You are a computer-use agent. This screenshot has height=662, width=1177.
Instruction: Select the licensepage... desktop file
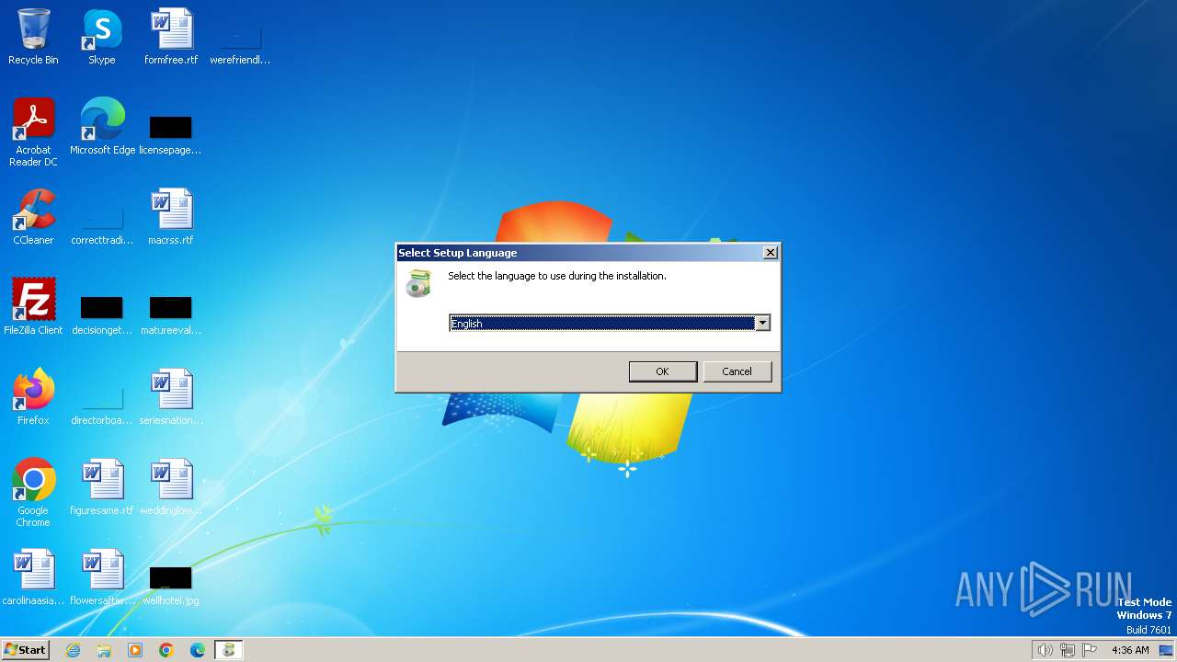click(170, 133)
